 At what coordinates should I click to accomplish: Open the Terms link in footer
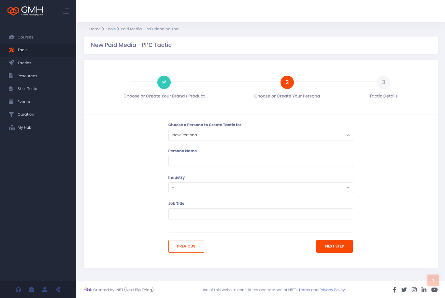304,290
